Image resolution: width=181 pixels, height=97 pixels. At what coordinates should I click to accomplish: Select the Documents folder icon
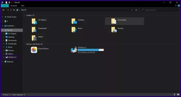click(114, 21)
